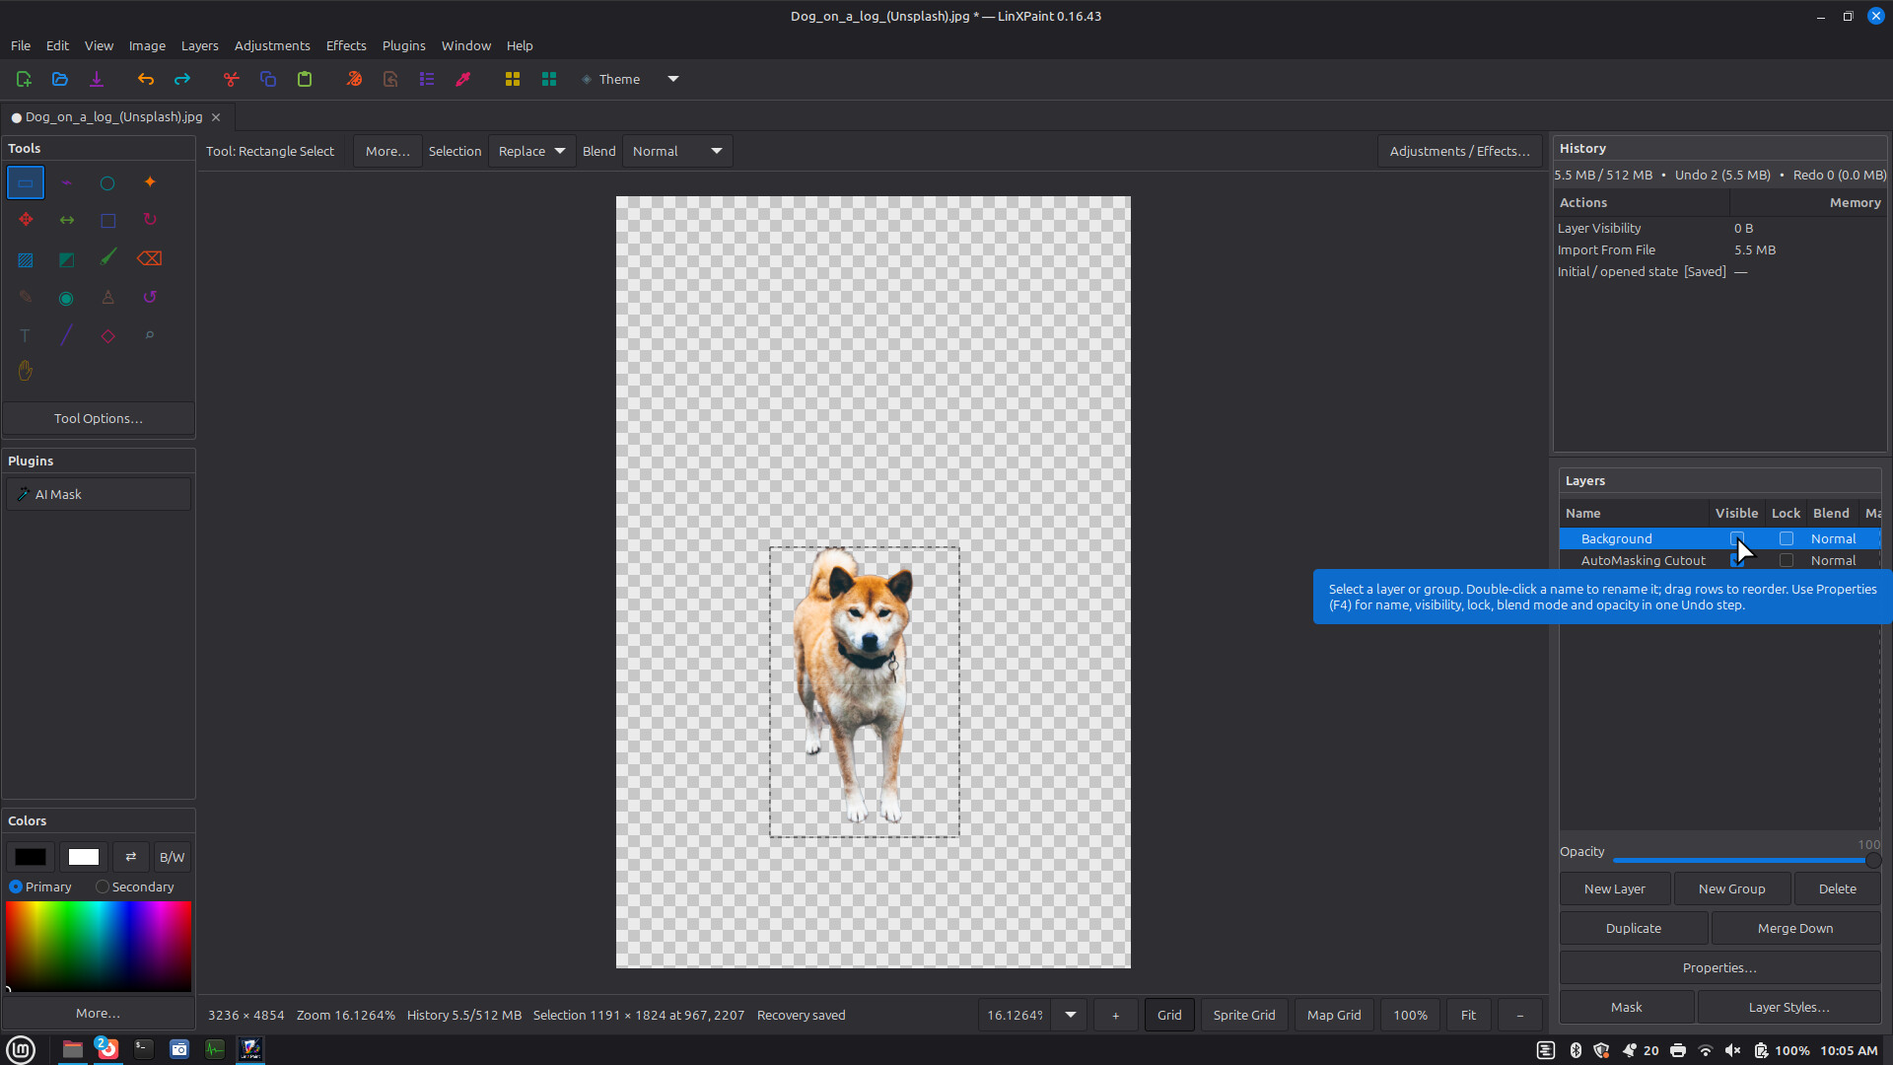This screenshot has width=1893, height=1065.
Task: Click the white secondary color swatch
Action: [x=84, y=857]
